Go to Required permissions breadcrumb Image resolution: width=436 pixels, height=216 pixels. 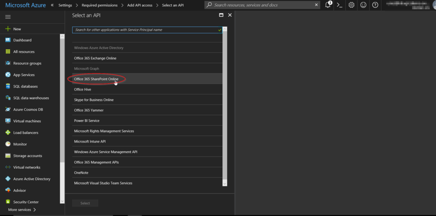pos(99,5)
